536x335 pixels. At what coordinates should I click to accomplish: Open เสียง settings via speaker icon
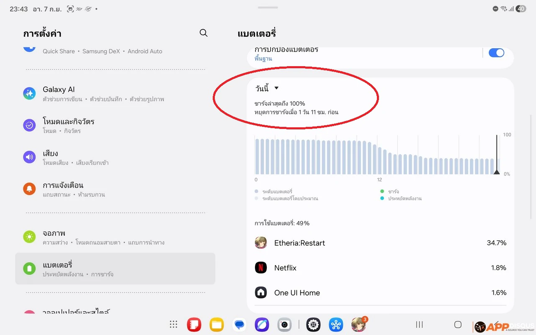click(x=29, y=157)
